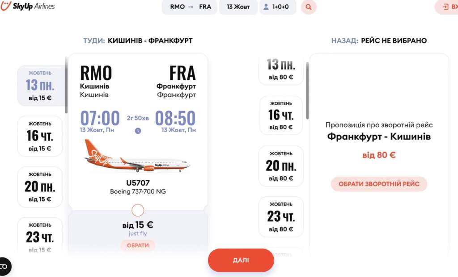Click the login arrow icon at top right
Image resolution: width=458 pixels, height=277 pixels.
pyautogui.click(x=445, y=7)
